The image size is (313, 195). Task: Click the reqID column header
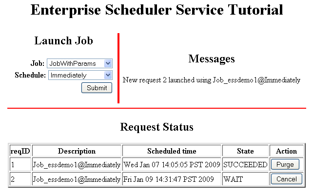point(20,151)
